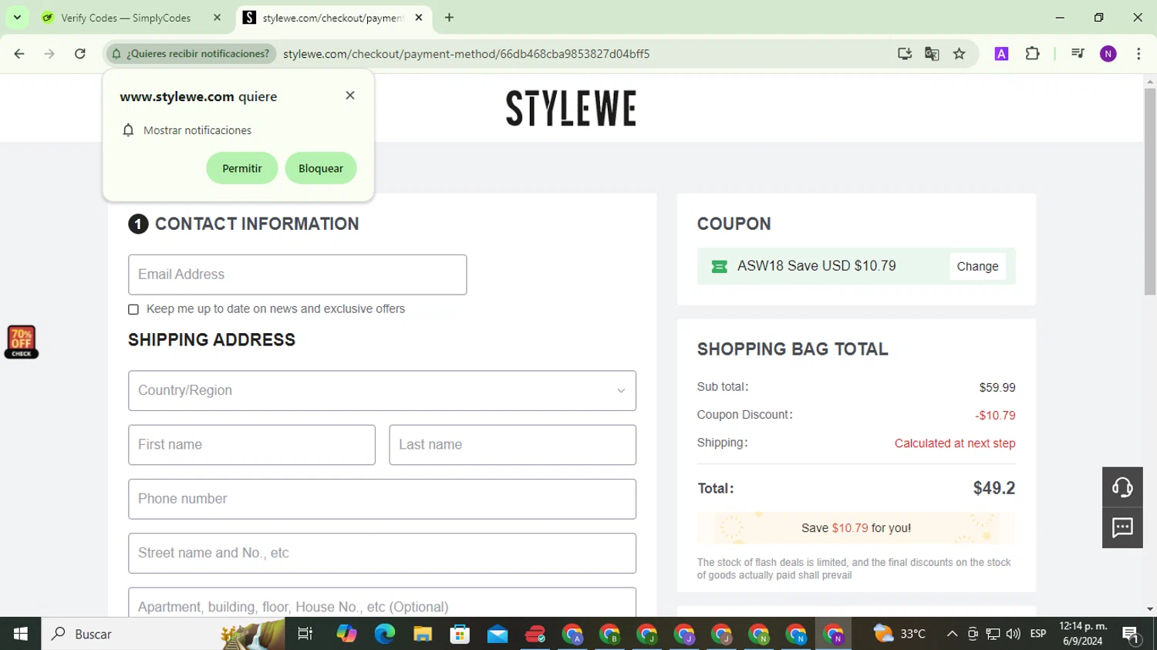Image resolution: width=1157 pixels, height=650 pixels.
Task: Switch the ESP input language indicator
Action: click(1038, 634)
